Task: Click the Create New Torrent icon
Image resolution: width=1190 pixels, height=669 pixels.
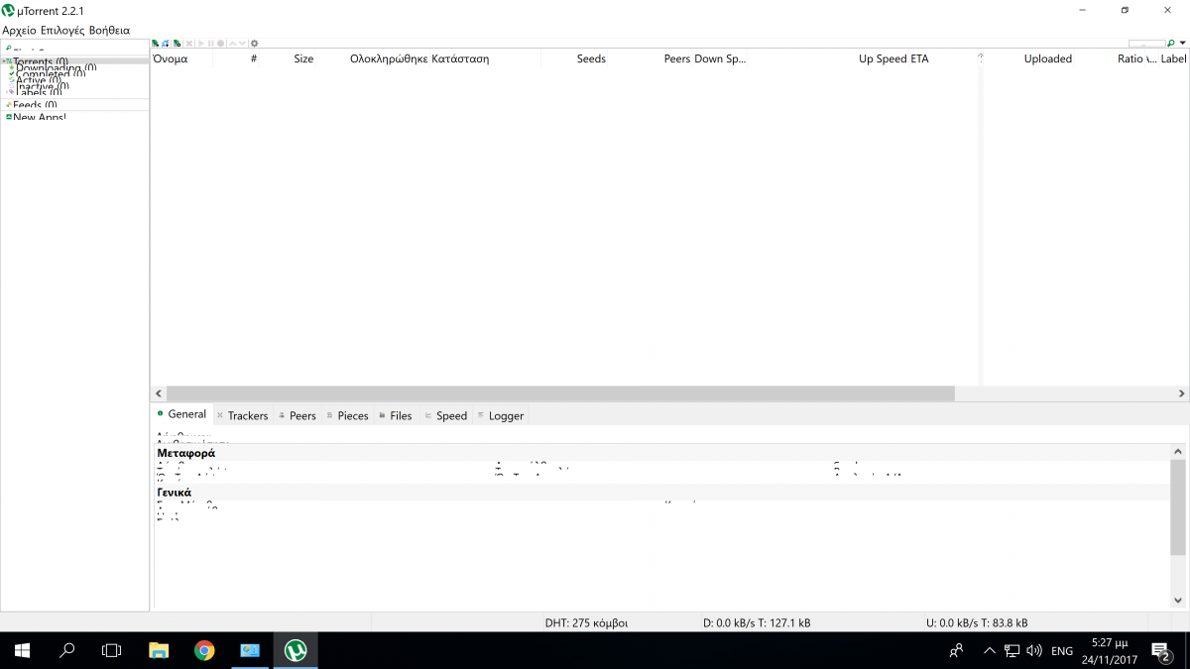Action: [177, 44]
